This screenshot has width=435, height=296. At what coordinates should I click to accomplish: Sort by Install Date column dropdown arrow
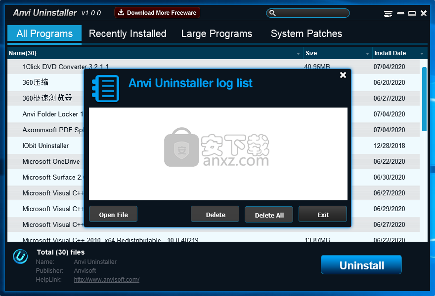point(422,53)
